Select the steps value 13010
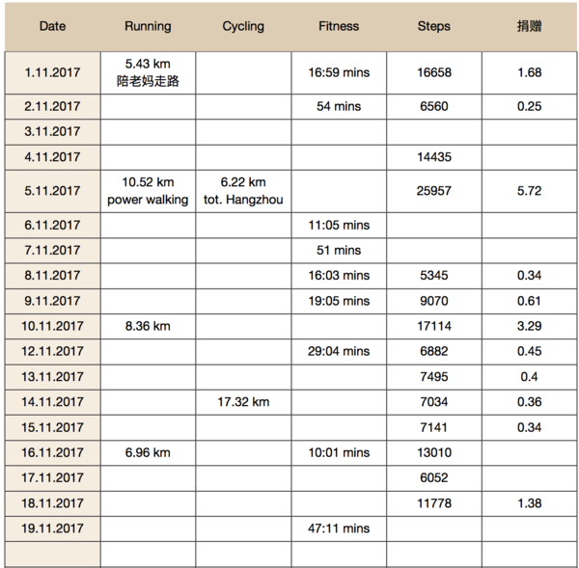The image size is (579, 568). [x=434, y=453]
